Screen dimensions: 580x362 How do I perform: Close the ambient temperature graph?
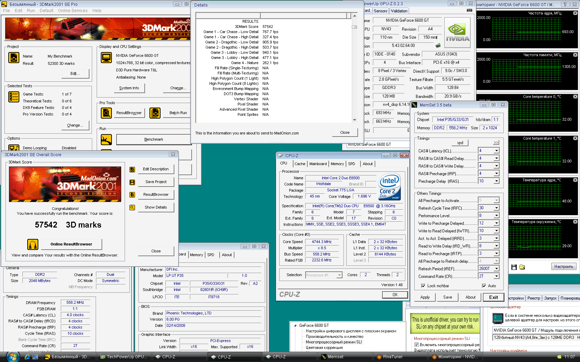[x=575, y=222]
